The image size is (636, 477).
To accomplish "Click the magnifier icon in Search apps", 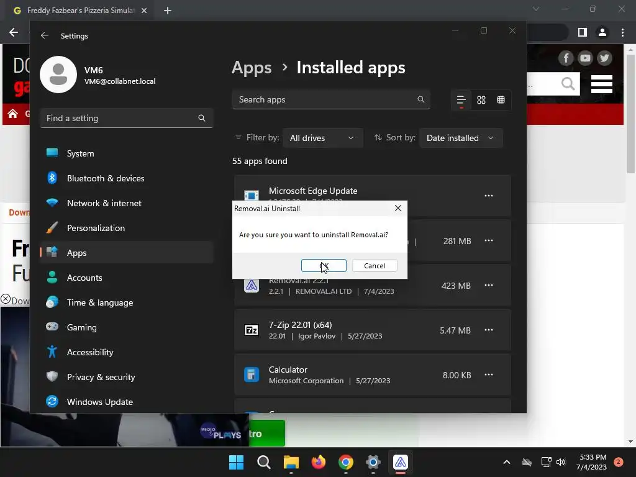I will click(420, 99).
